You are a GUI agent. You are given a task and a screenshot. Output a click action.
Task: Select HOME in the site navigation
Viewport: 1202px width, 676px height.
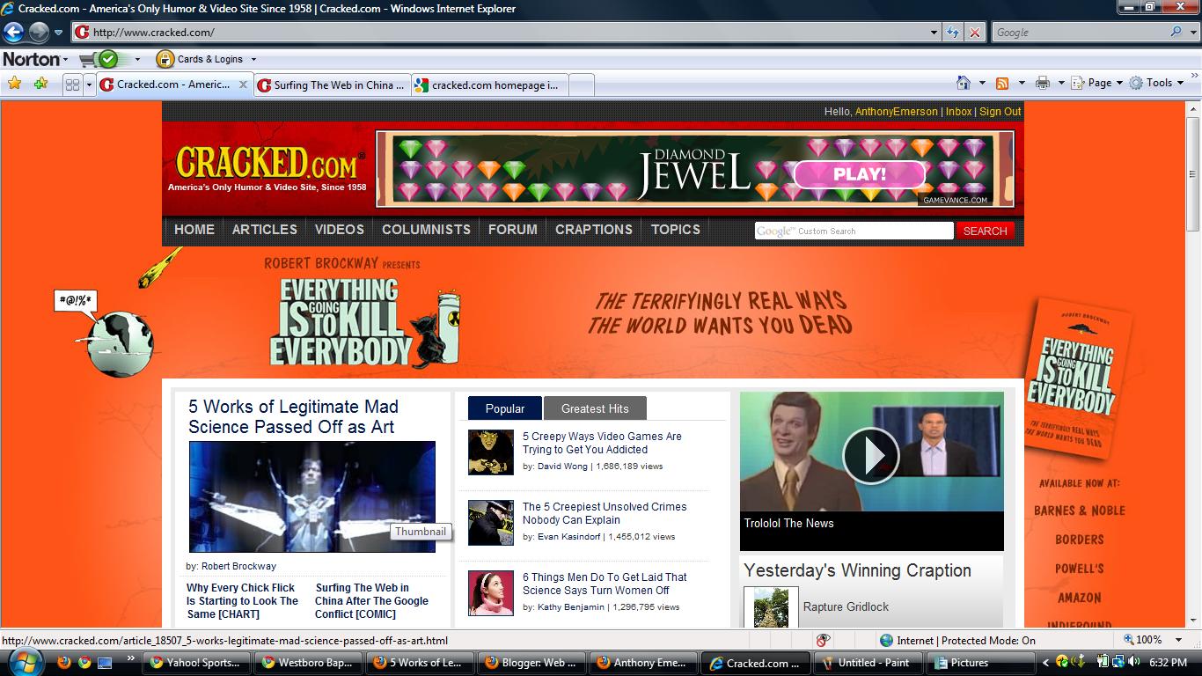tap(194, 229)
